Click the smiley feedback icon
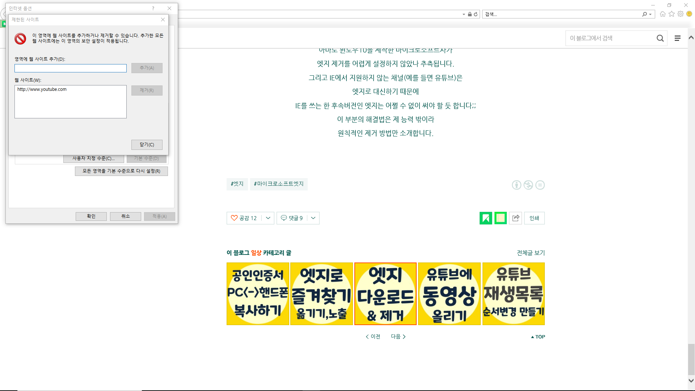Image resolution: width=695 pixels, height=391 pixels. pos(689,14)
